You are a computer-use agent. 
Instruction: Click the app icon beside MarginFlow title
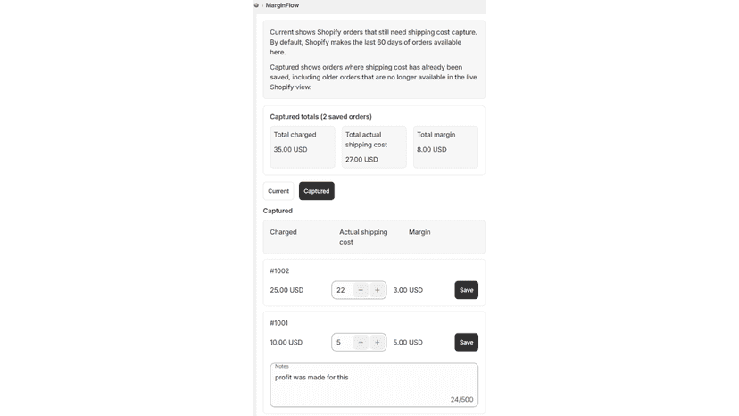tap(256, 5)
